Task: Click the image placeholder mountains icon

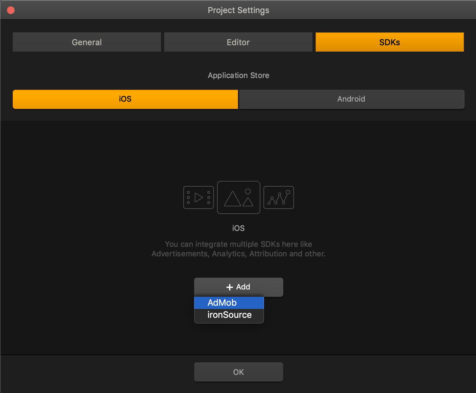Action: [x=238, y=197]
